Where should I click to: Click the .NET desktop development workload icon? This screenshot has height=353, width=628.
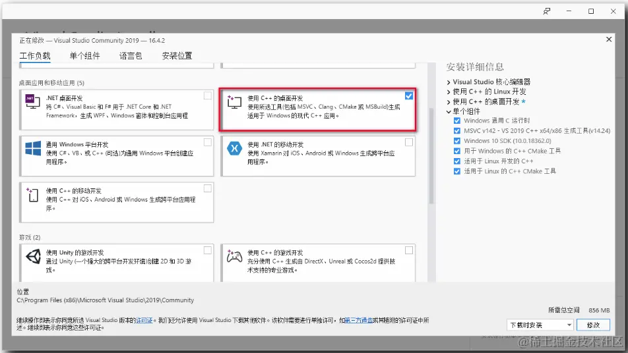(33, 101)
